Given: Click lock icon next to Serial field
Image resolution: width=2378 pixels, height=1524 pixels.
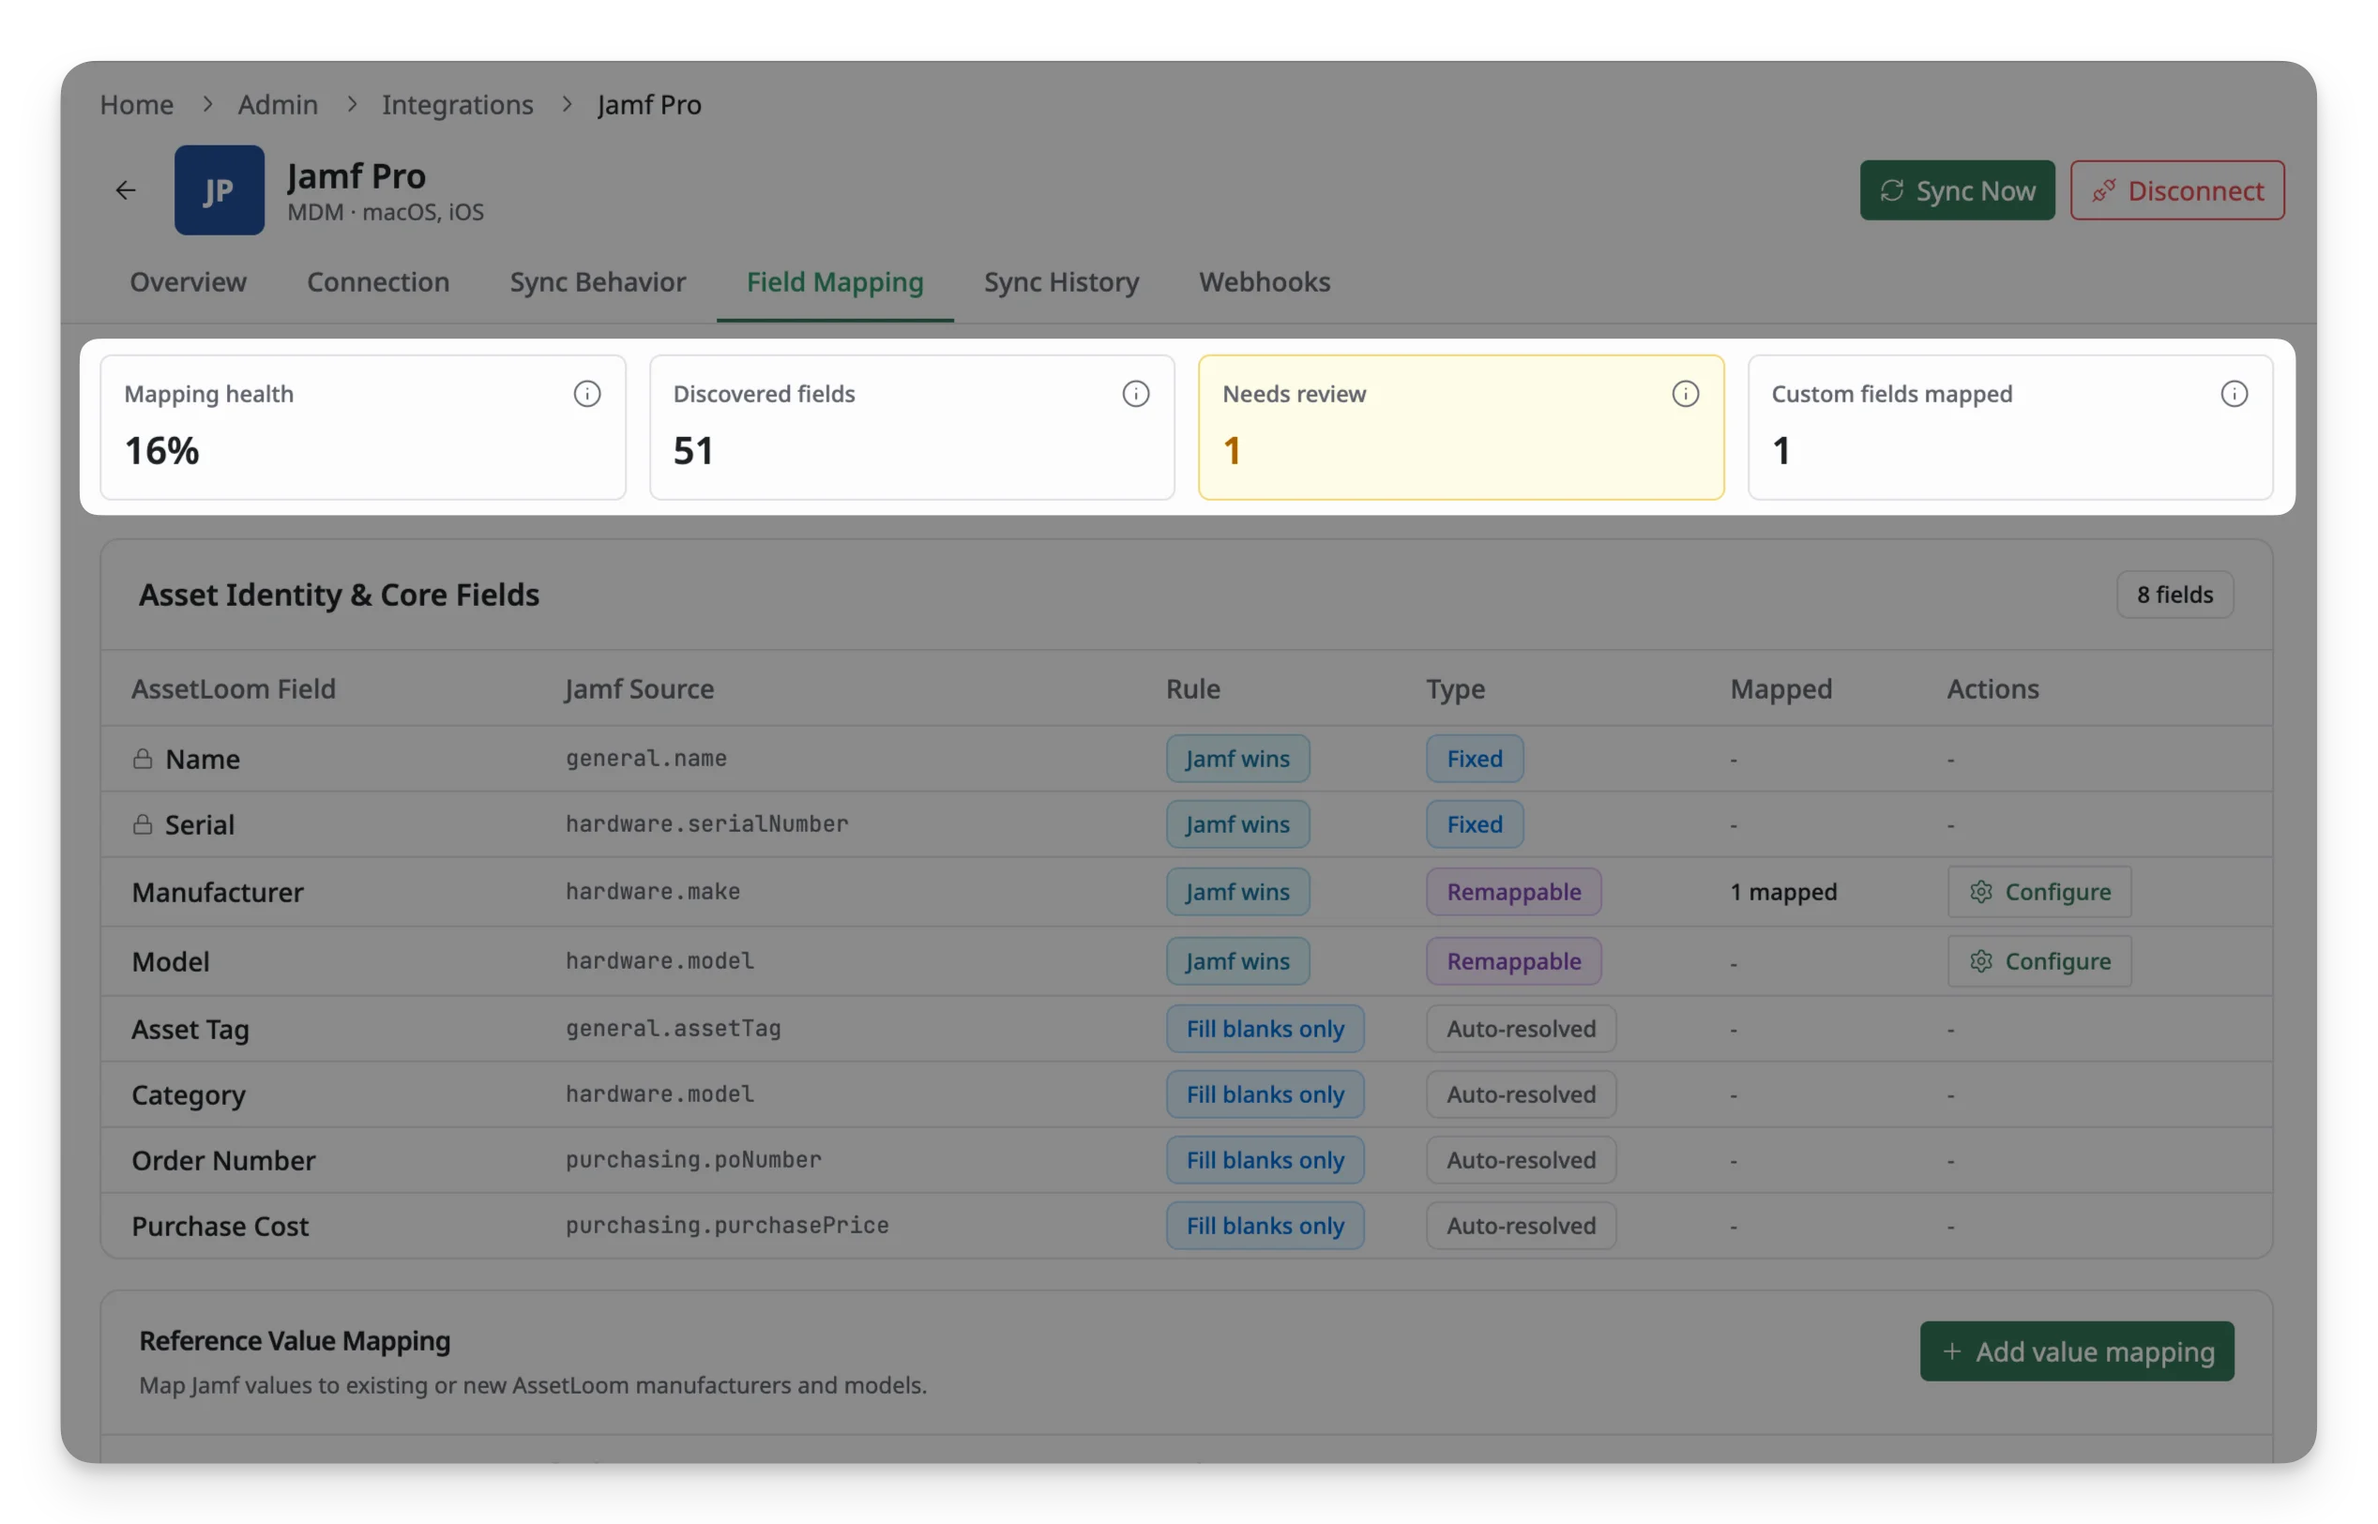Looking at the screenshot, I should [x=143, y=824].
